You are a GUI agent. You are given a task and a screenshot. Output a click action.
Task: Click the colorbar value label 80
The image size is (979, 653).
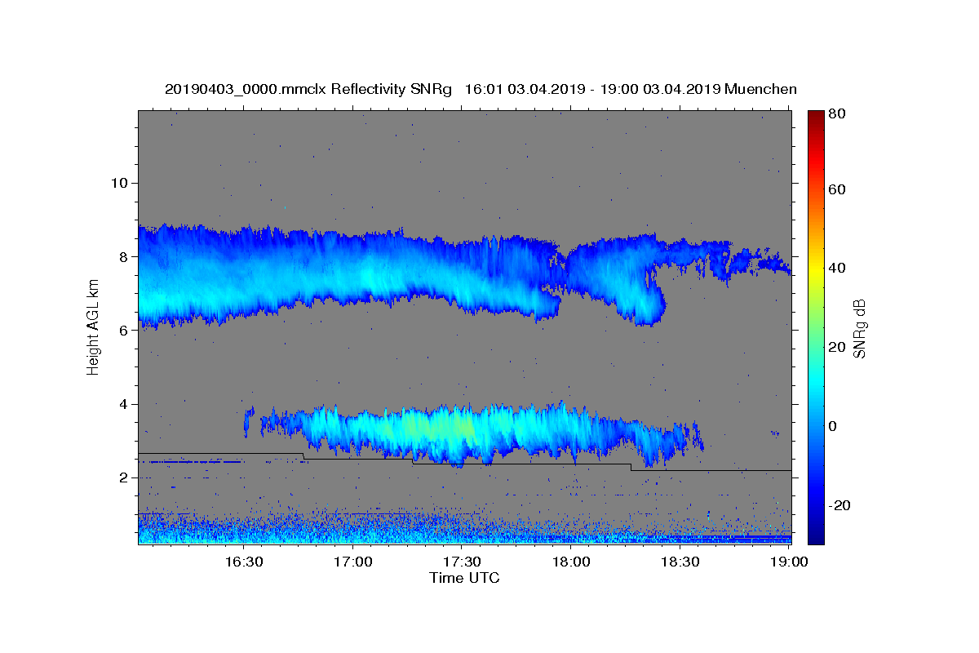coord(837,114)
